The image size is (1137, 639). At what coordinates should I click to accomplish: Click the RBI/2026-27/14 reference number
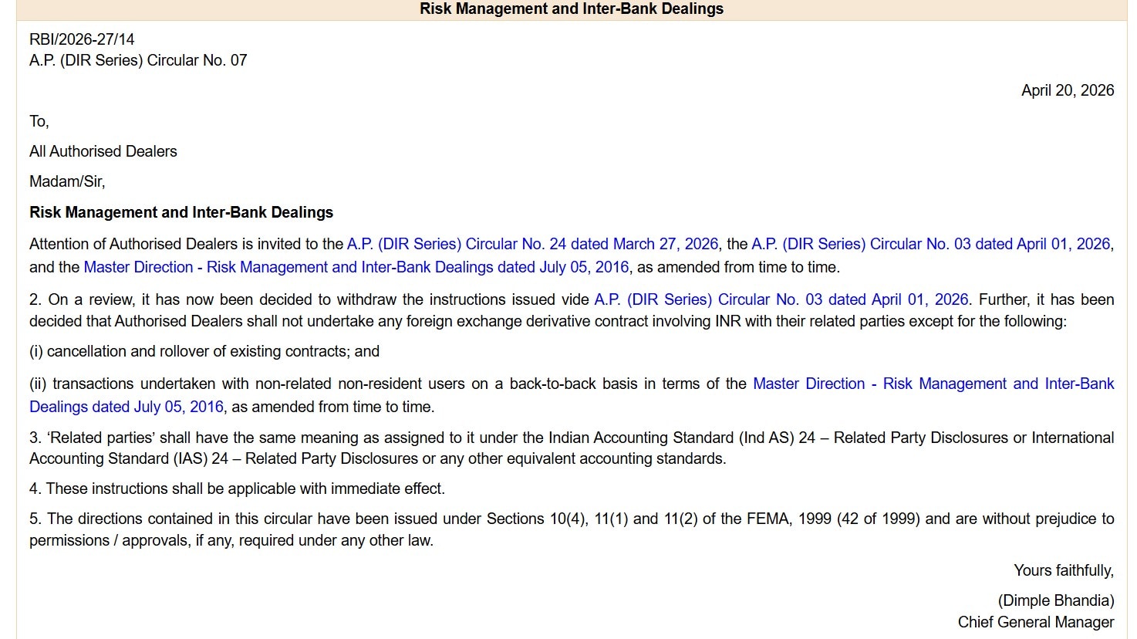coord(82,39)
